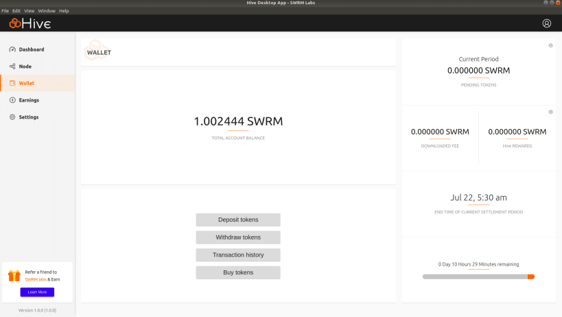Click the Withdraw tokens button
The height and width of the screenshot is (317, 562).
(x=238, y=237)
